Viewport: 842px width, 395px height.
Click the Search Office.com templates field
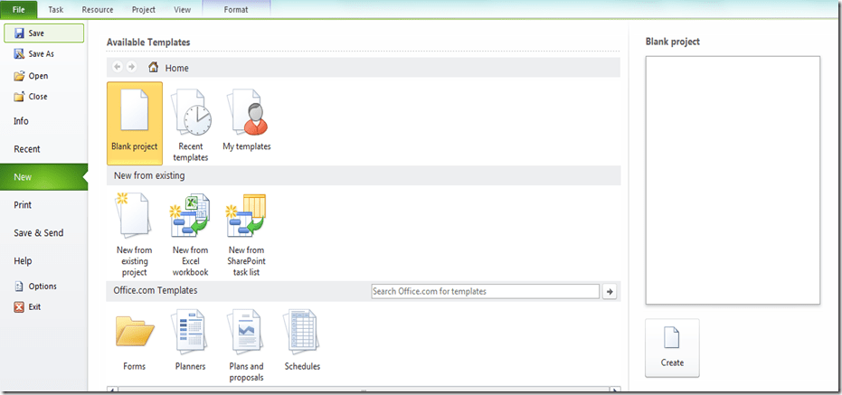pyautogui.click(x=485, y=291)
